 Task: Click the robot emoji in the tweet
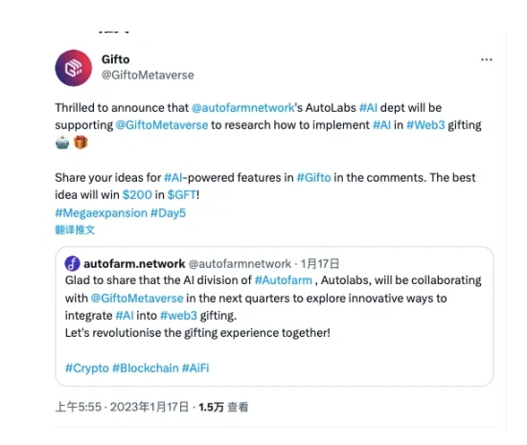tap(62, 143)
